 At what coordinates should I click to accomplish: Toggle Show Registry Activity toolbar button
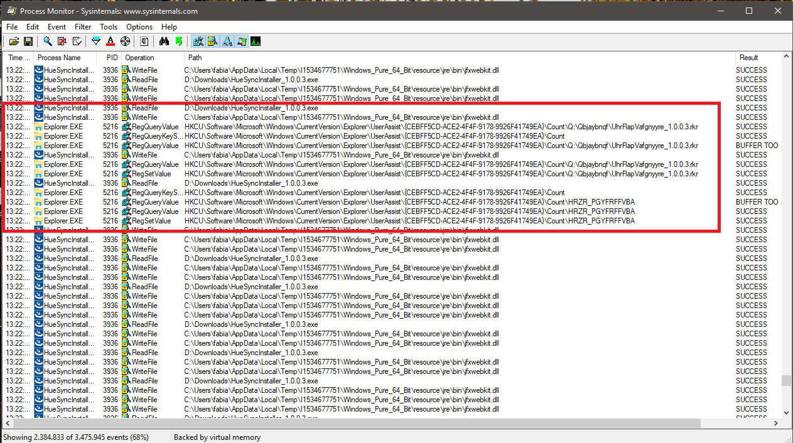click(198, 41)
